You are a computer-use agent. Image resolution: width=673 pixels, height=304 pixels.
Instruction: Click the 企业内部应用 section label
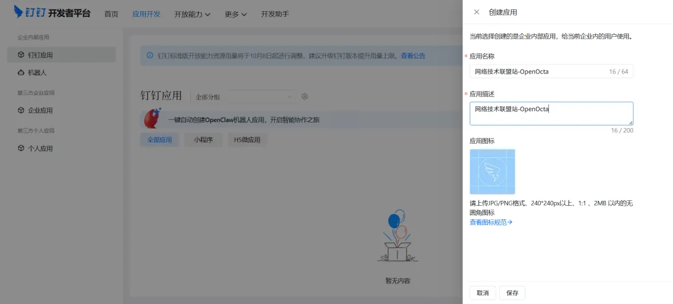[33, 38]
